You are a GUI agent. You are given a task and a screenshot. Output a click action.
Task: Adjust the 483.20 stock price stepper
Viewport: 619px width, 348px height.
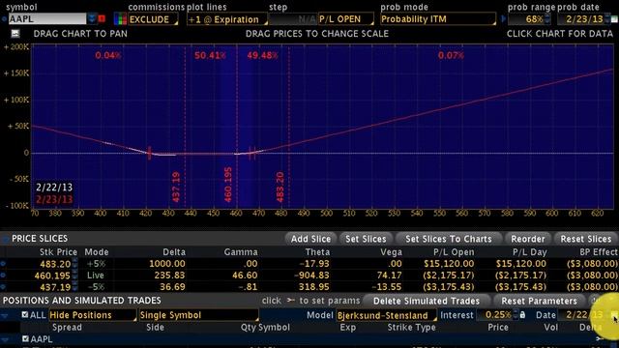[x=74, y=264]
